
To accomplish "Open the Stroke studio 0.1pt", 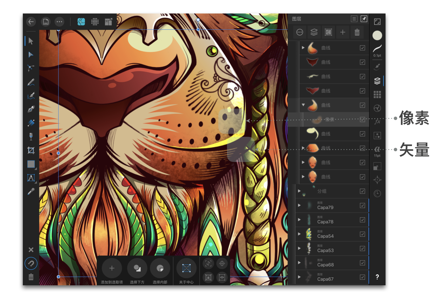I will click(x=377, y=51).
